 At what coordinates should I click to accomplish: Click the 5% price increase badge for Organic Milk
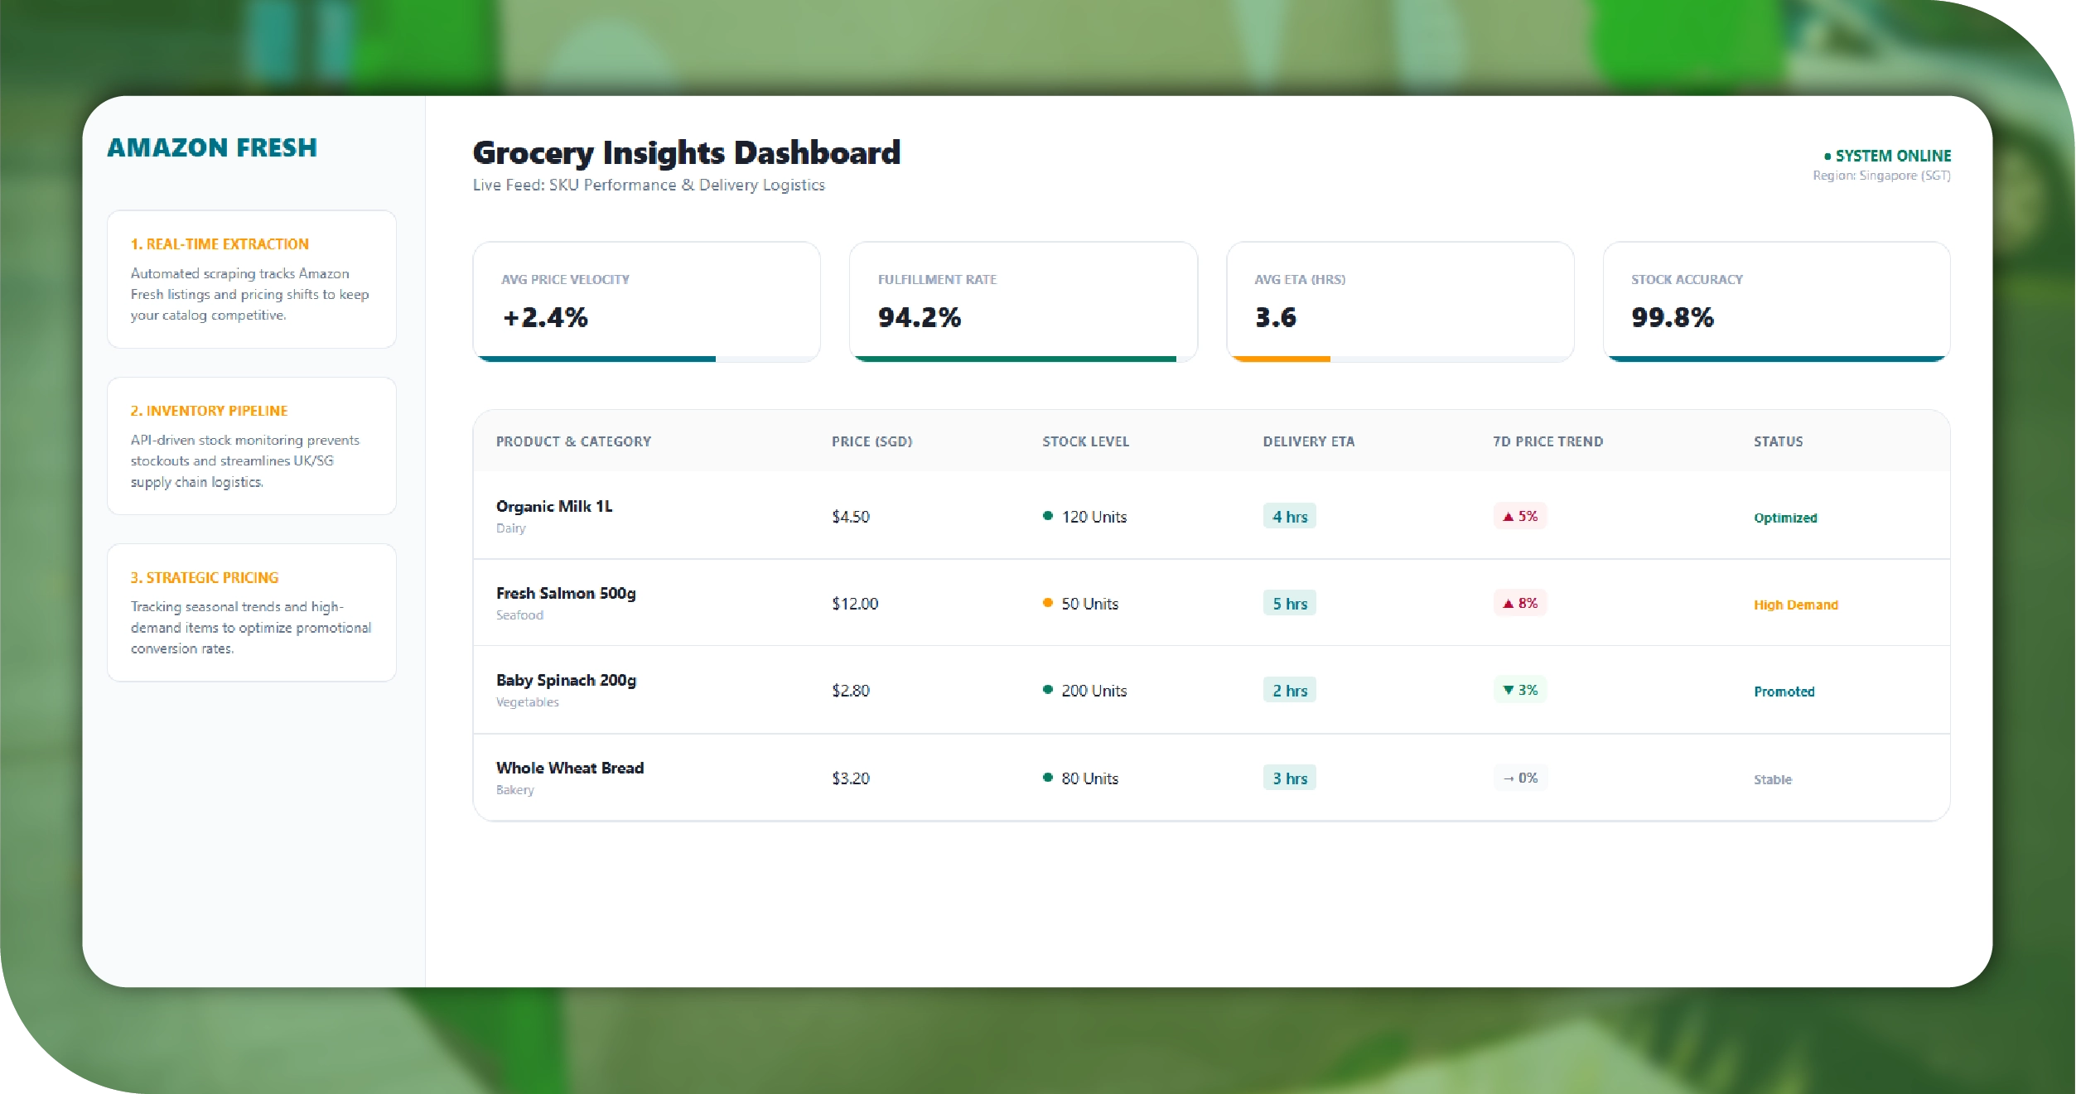1519,516
